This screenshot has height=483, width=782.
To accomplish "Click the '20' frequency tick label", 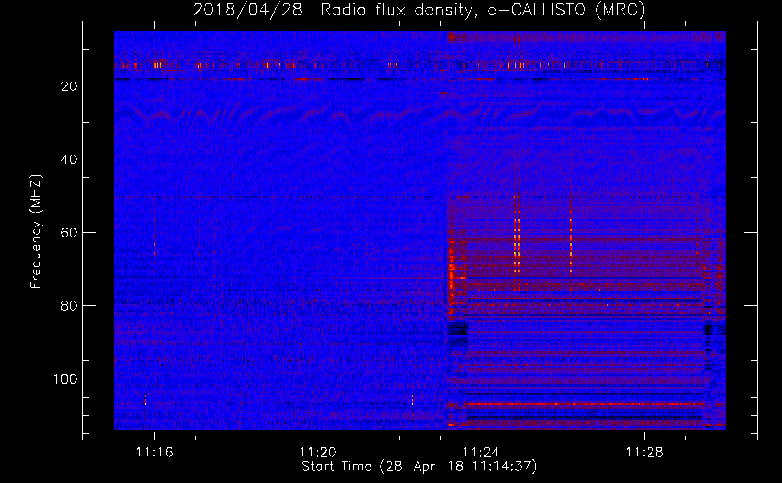I will tap(70, 86).
